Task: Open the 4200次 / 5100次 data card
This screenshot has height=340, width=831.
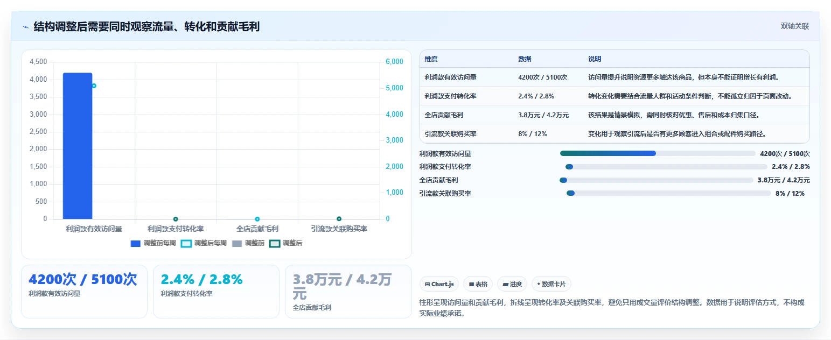Action: pyautogui.click(x=84, y=292)
